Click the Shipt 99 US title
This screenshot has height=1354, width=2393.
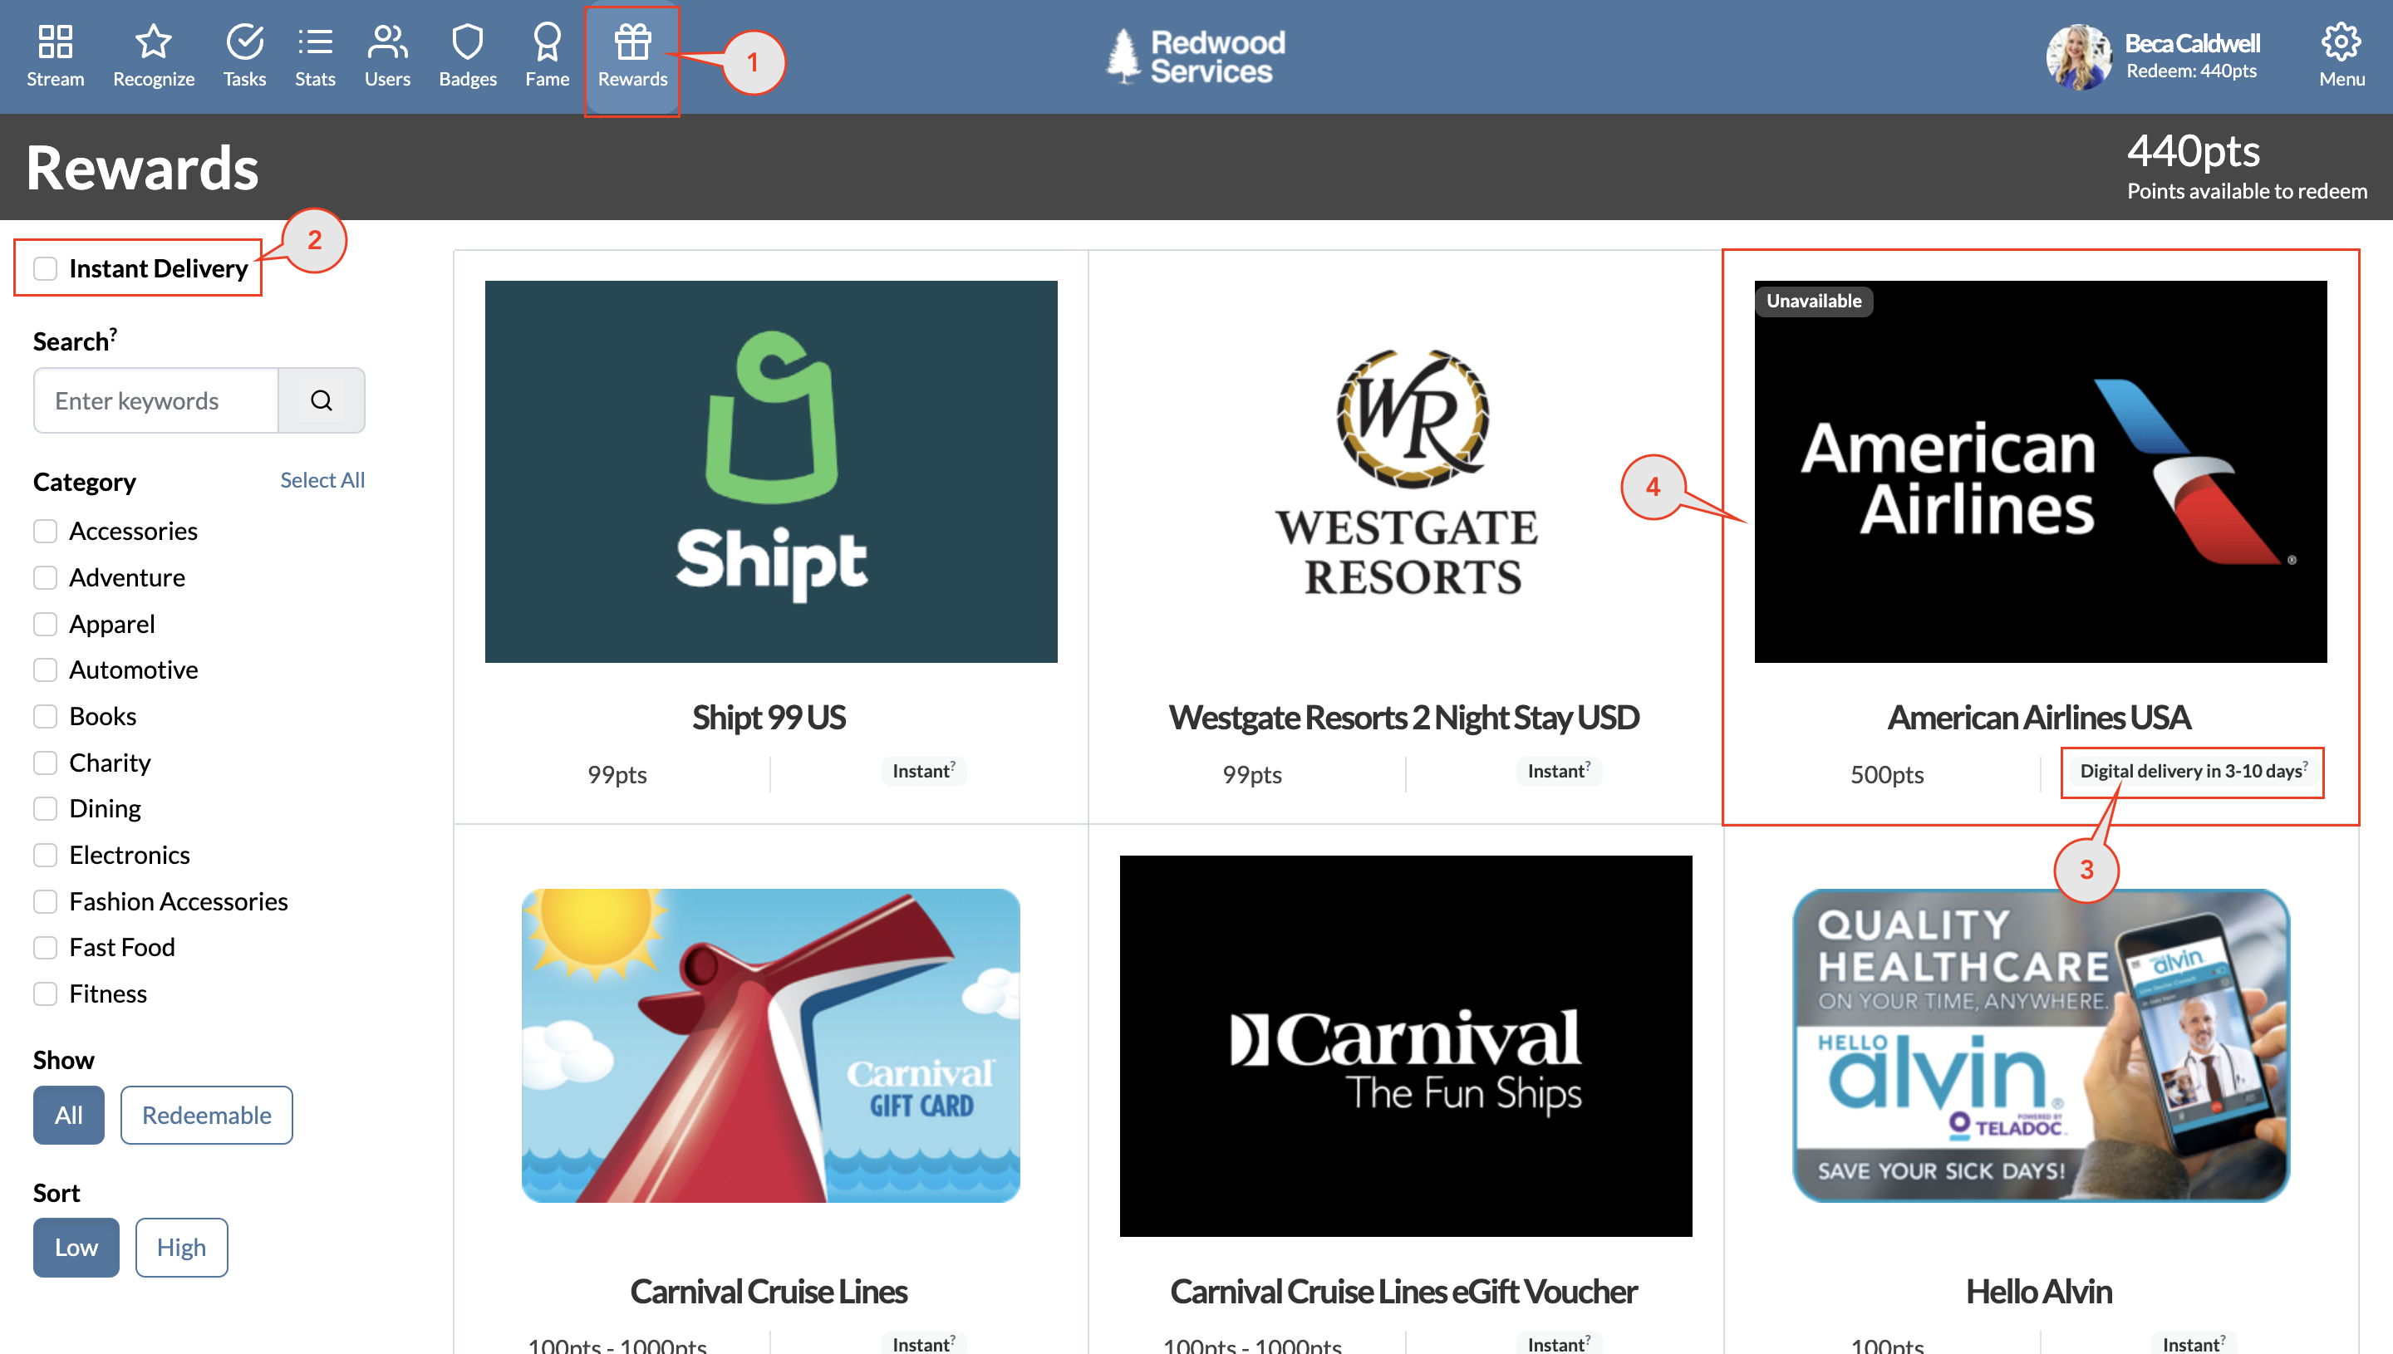tap(769, 717)
